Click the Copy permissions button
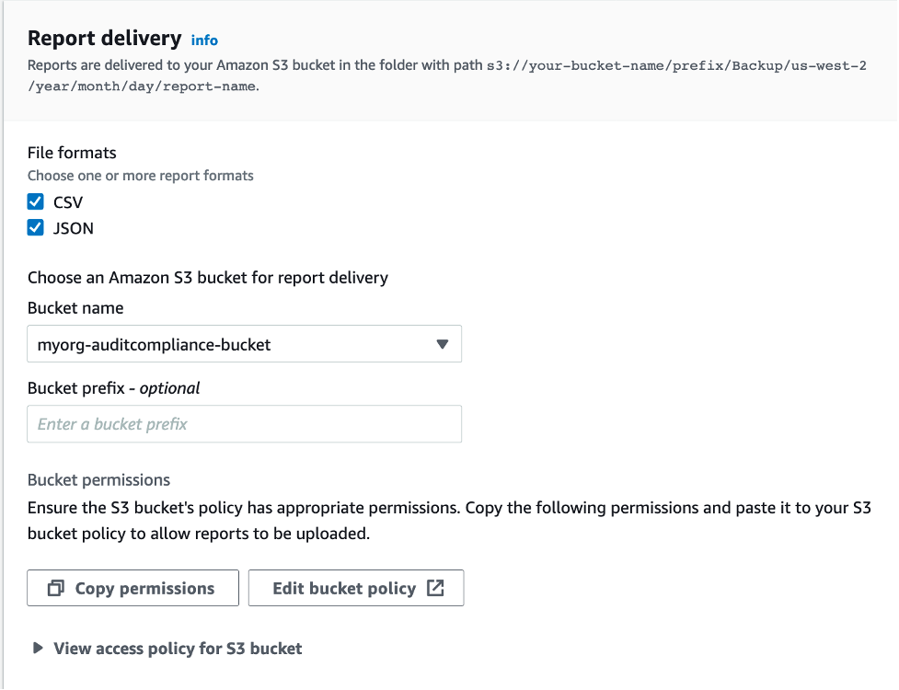This screenshot has width=899, height=690. click(x=133, y=588)
